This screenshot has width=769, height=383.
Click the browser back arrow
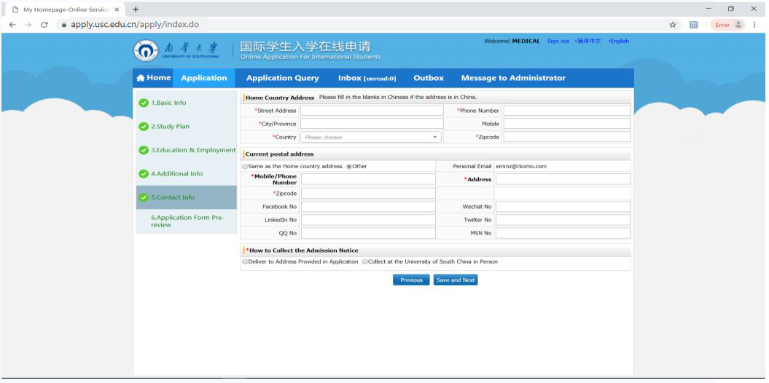click(x=10, y=25)
